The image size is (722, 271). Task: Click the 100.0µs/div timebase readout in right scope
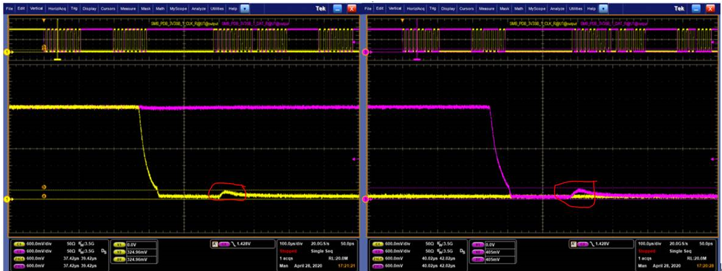tap(649, 244)
